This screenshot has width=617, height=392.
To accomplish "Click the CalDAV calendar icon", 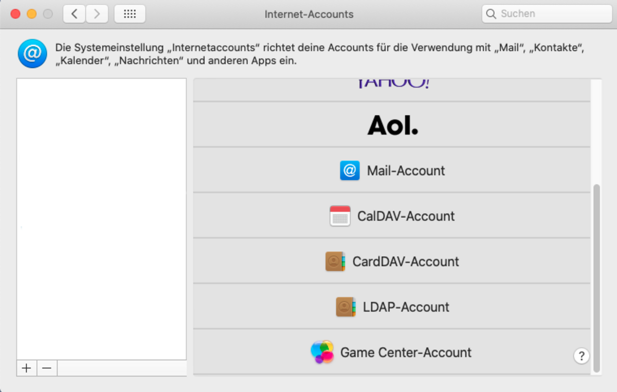I will [x=340, y=216].
